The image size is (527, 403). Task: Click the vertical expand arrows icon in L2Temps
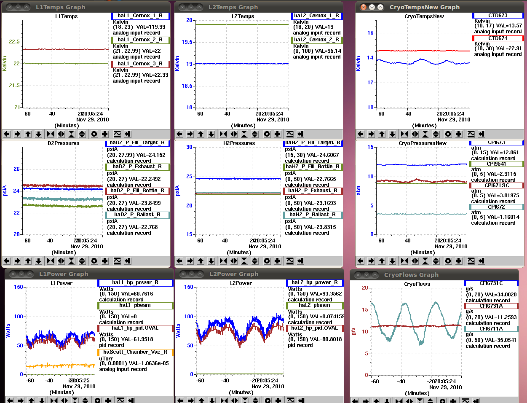tap(255, 134)
